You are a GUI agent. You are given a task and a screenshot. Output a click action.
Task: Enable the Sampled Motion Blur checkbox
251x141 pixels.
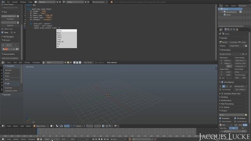[222, 94]
